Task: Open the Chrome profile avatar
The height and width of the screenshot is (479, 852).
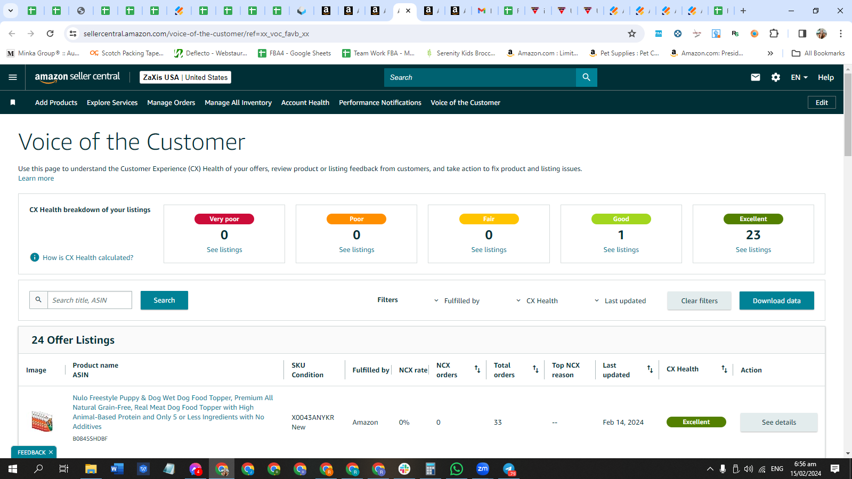Action: pyautogui.click(x=822, y=34)
